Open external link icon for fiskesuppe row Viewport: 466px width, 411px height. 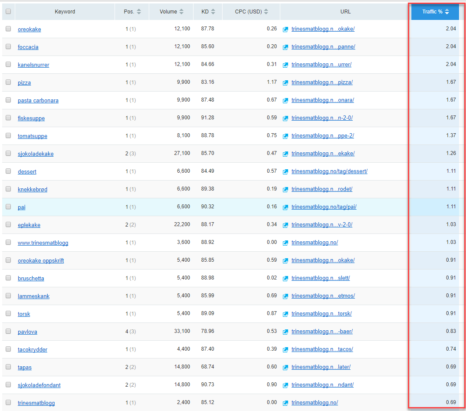(x=286, y=118)
